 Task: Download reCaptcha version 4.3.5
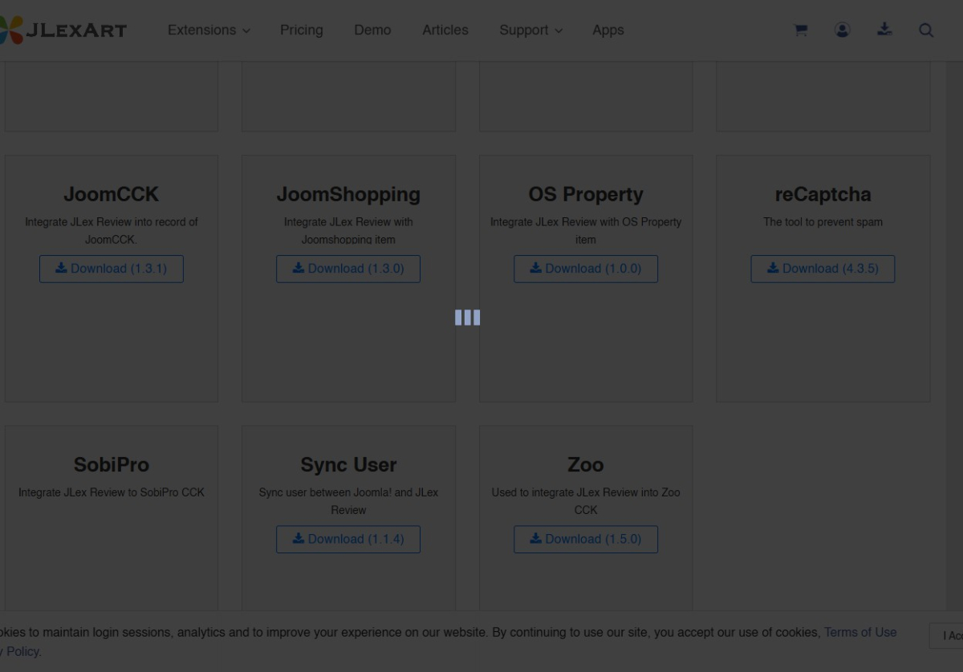823,269
